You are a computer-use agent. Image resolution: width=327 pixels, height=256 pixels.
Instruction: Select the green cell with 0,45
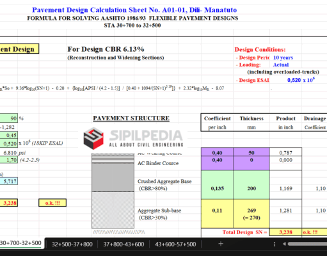pyautogui.click(x=9, y=135)
